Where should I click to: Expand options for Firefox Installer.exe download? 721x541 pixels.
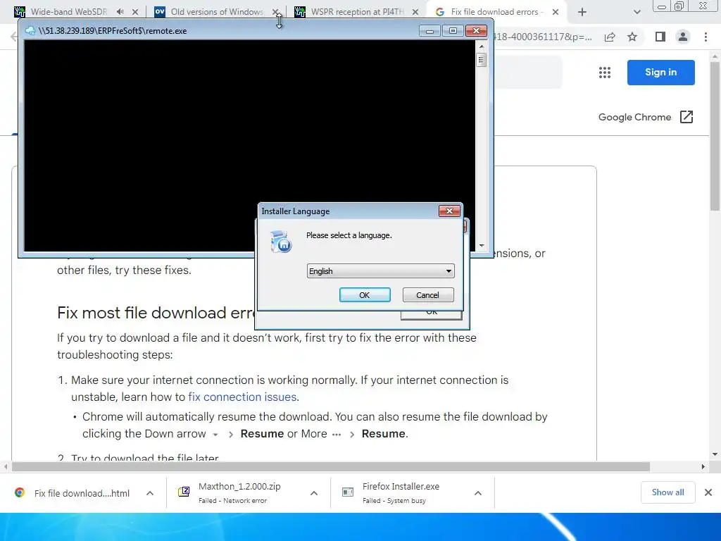coord(478,493)
